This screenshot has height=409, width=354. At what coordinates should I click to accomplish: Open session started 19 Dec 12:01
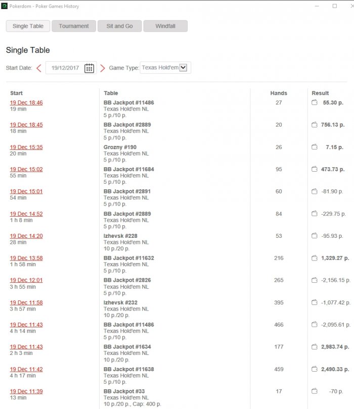pyautogui.click(x=26, y=280)
